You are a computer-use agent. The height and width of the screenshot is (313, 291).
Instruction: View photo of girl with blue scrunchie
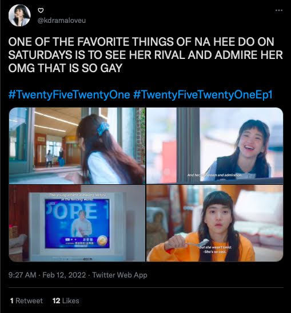[x=77, y=146]
